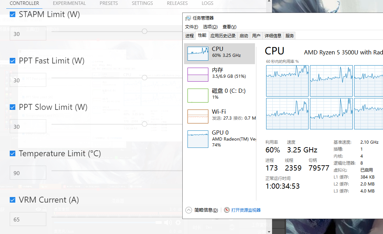The width and height of the screenshot is (383, 234).
Task: Open the 启动 tab in Task Manager
Action: click(244, 36)
